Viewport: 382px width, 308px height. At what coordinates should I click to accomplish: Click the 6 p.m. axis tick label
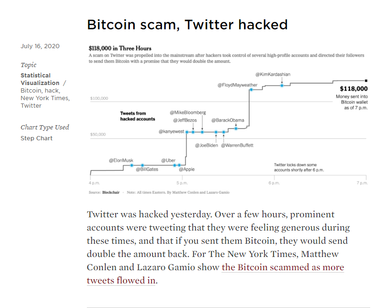pyautogui.click(x=274, y=183)
